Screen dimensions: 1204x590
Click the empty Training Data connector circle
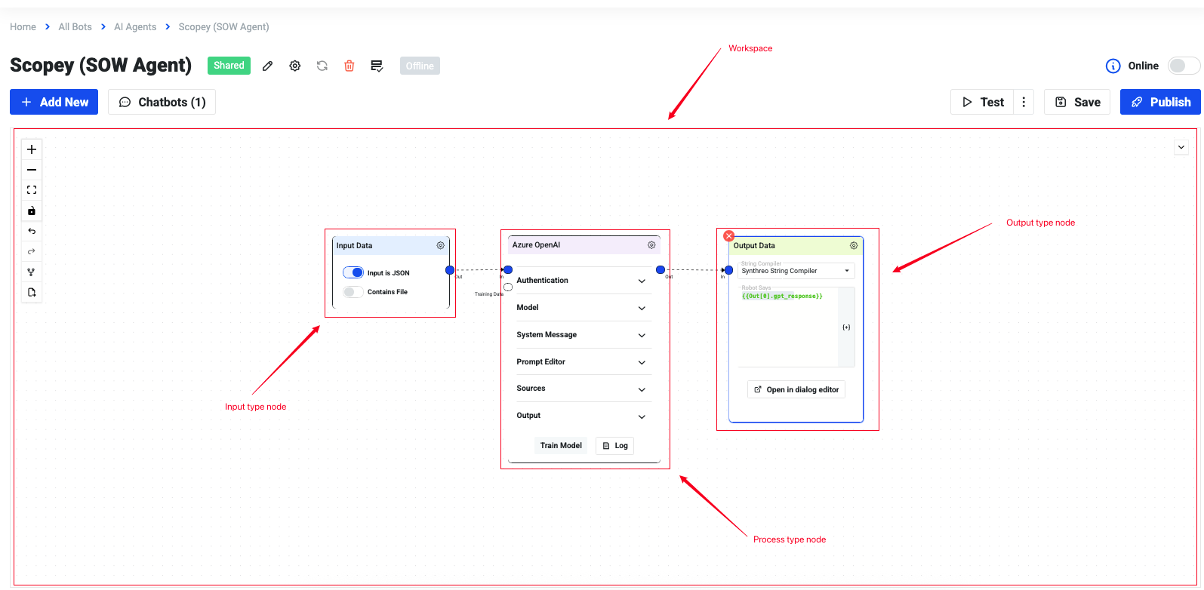pyautogui.click(x=508, y=287)
